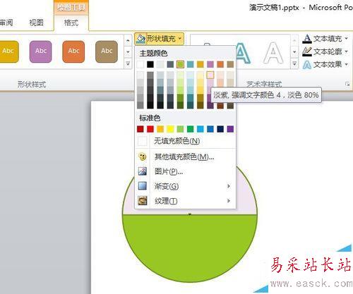Switch to the View (视图) tab
This screenshot has height=294, width=353.
36,23
